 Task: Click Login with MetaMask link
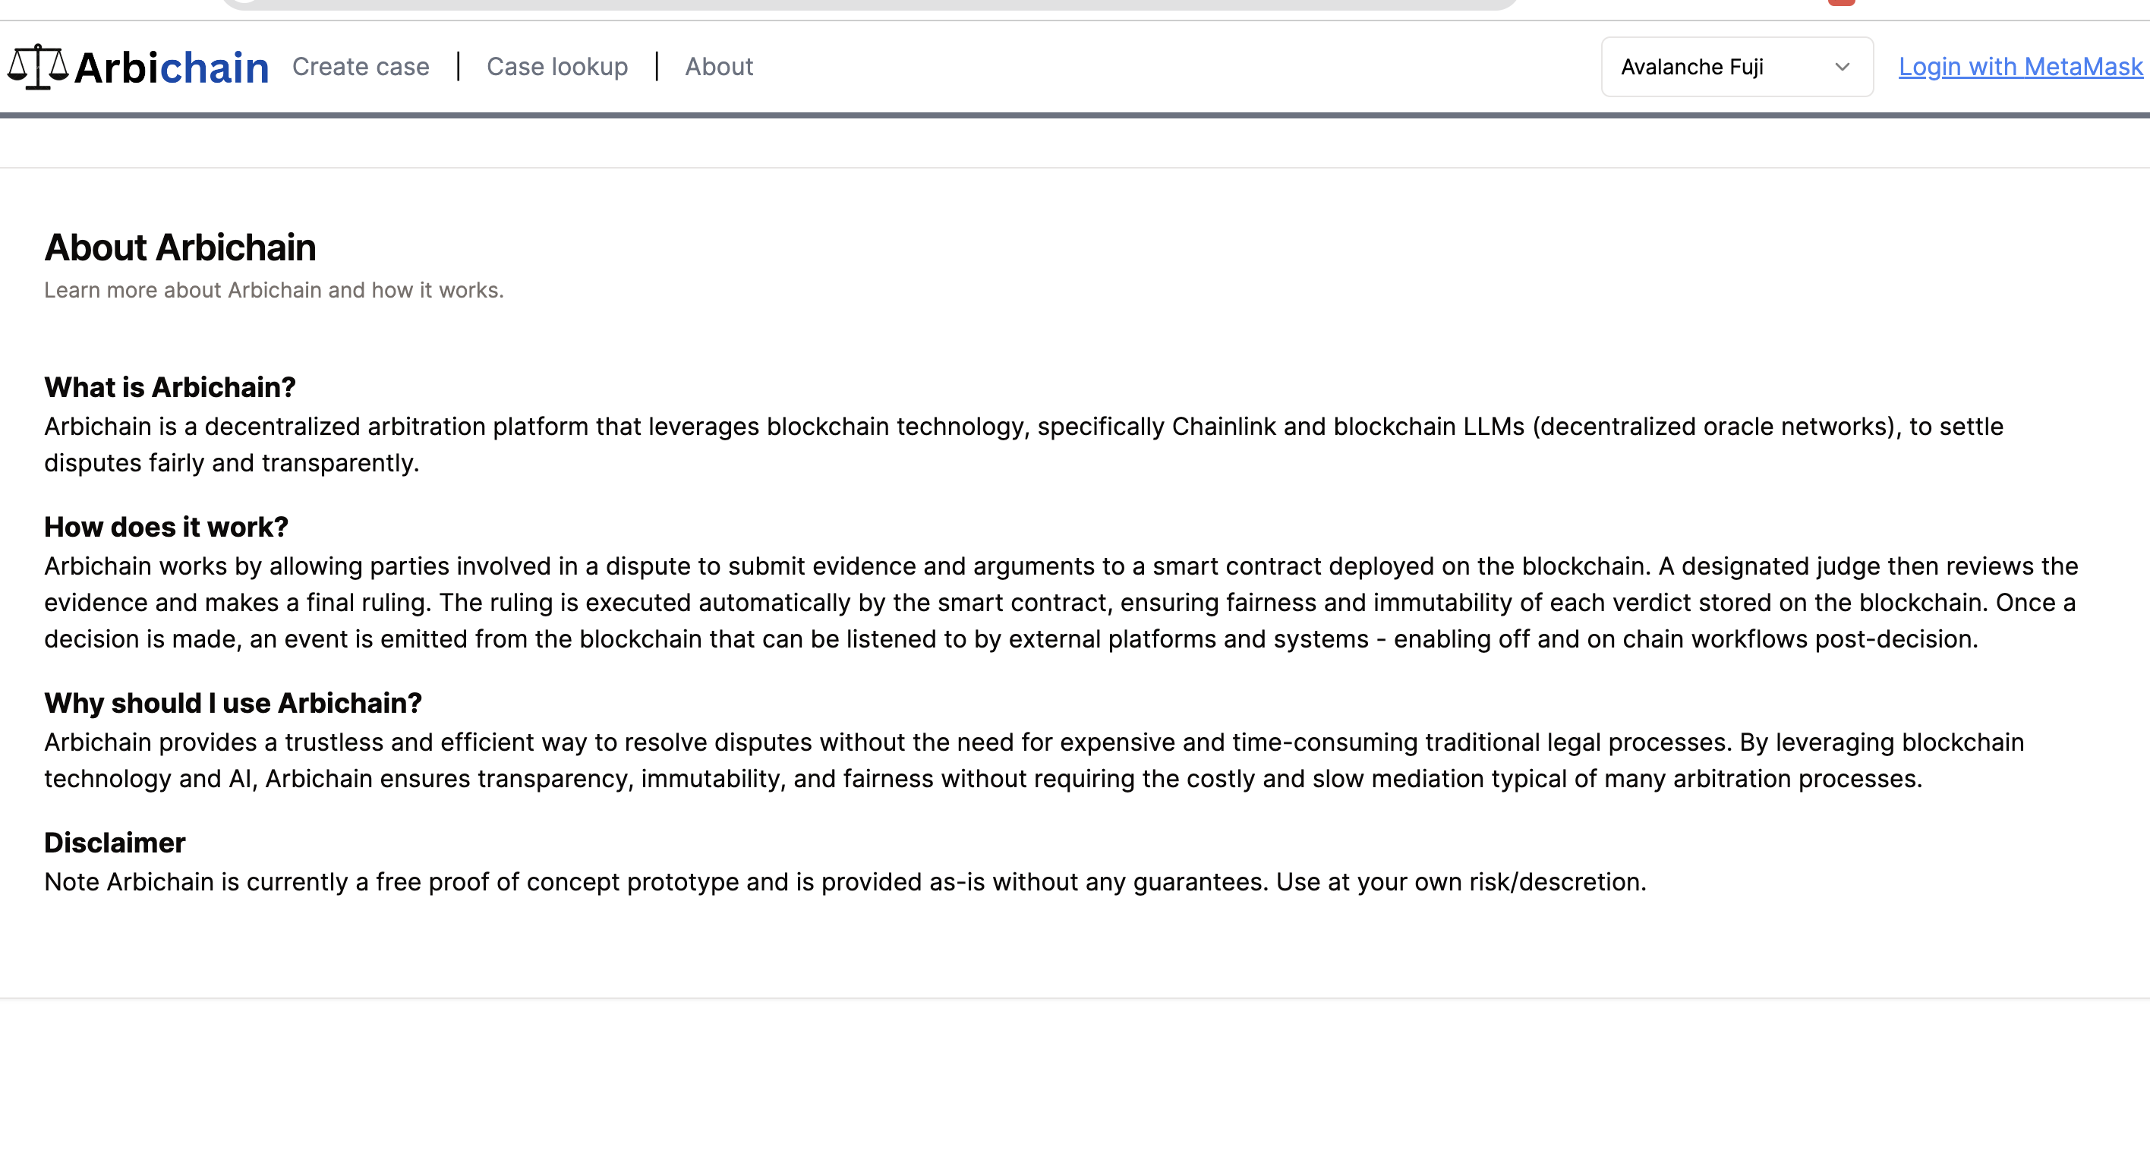point(2019,67)
